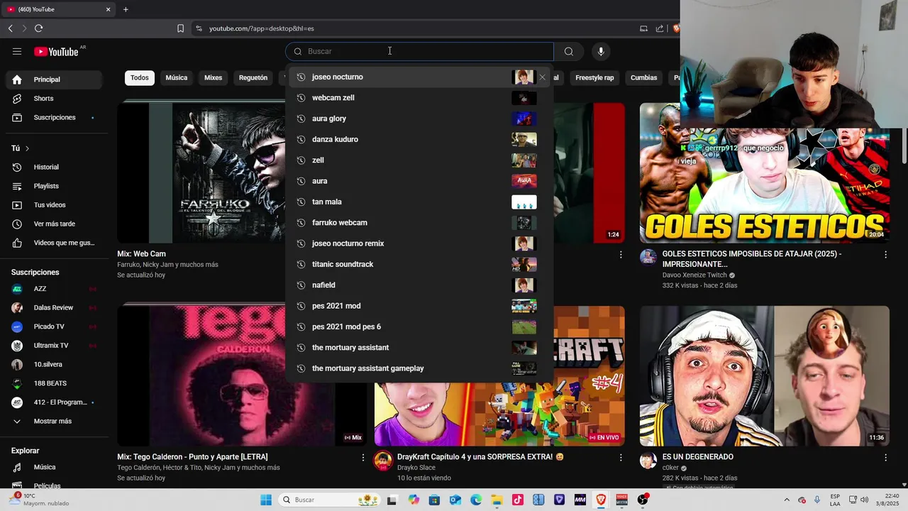Start voice search with microphone icon

tap(601, 51)
